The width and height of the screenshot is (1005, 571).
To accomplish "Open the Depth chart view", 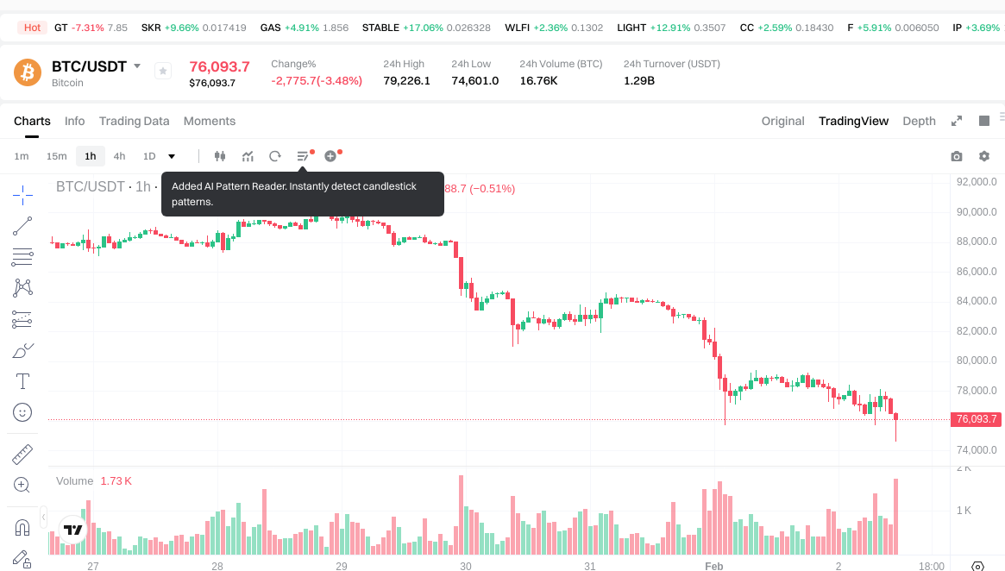I will pyautogui.click(x=919, y=121).
